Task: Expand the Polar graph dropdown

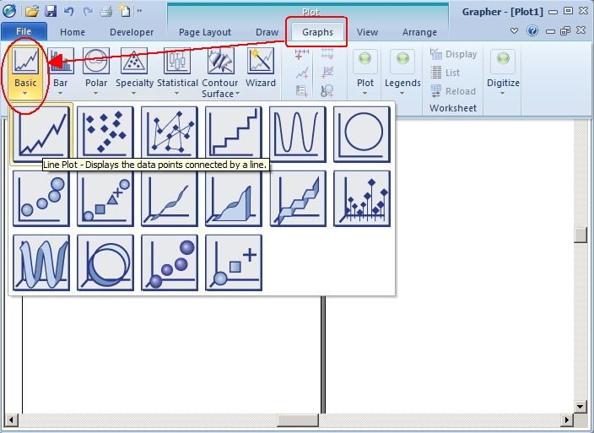Action: (96, 72)
